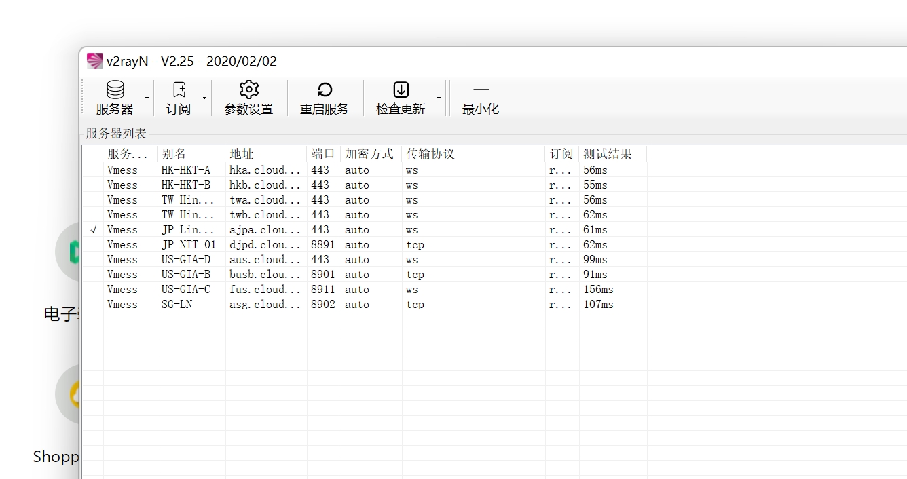The height and width of the screenshot is (479, 907).
Task: Sort by 别名 column header
Action: pyautogui.click(x=191, y=154)
